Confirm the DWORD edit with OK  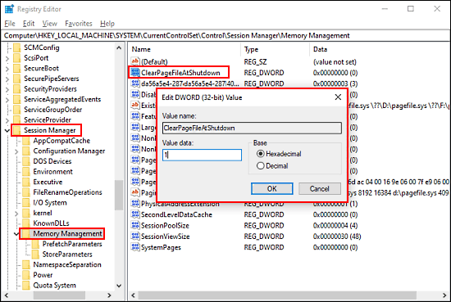(271, 188)
